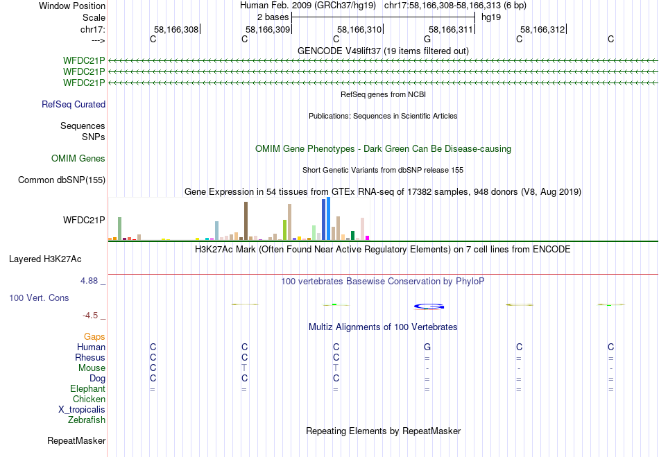Screen dimensions: 659x457
Task: Select the 'Human' alignment row label
Action: pyautogui.click(x=91, y=347)
